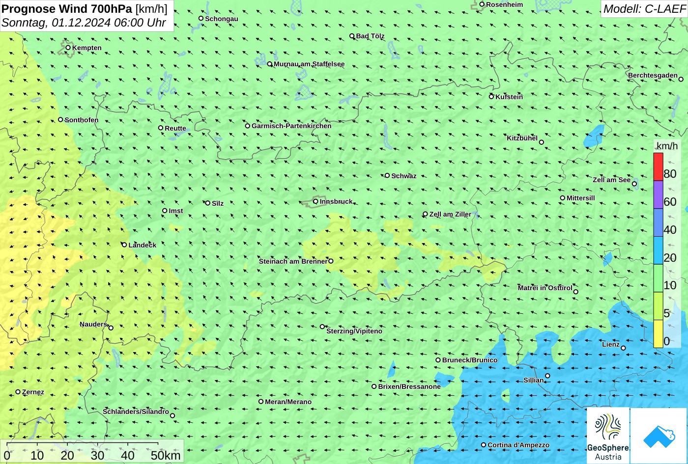The width and height of the screenshot is (688, 464).
Task: Select the Landeck label
Action: (143, 245)
